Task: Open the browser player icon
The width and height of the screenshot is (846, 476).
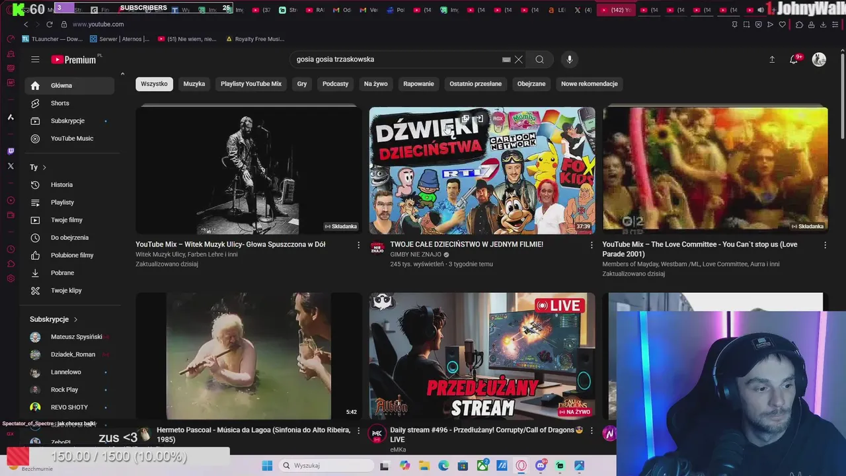Action: (770, 24)
